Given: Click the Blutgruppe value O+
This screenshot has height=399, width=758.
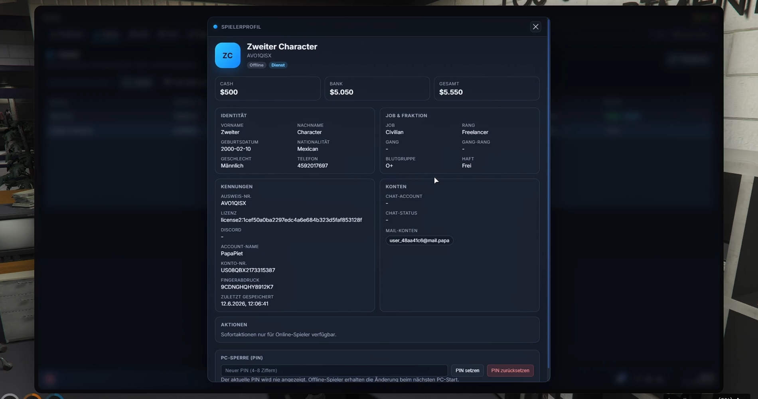Looking at the screenshot, I should coord(389,166).
